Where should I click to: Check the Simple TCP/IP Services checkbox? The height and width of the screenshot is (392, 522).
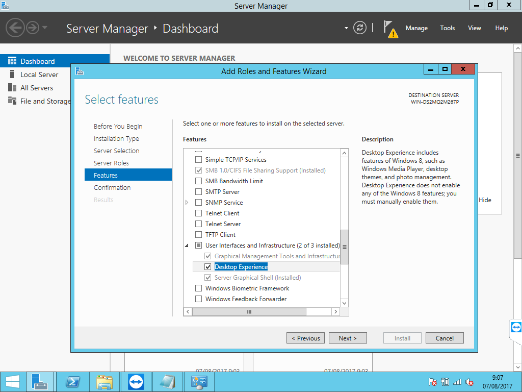pyautogui.click(x=198, y=160)
